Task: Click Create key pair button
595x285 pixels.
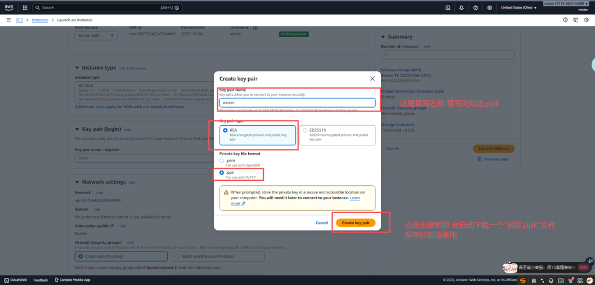Action: click(356, 223)
